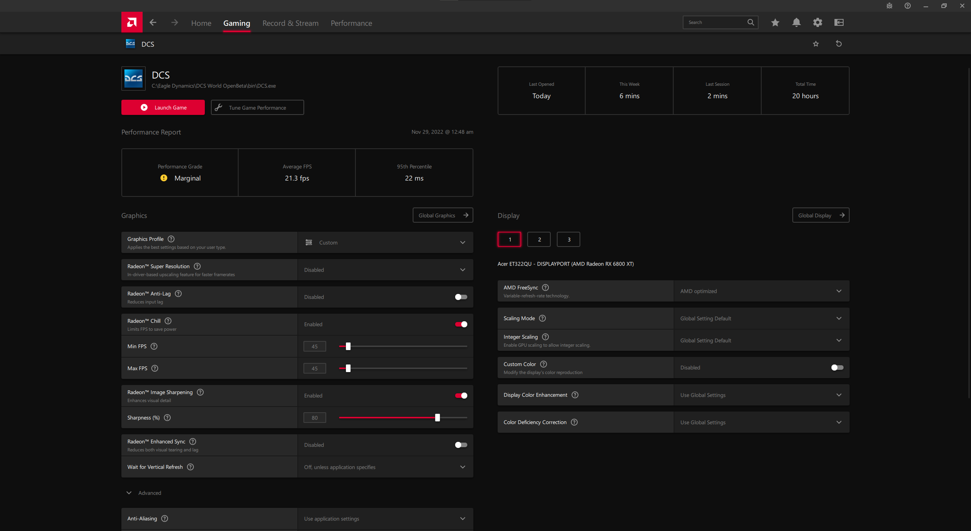Enable the Radeon Anti-Lag toggle
The image size is (971, 531).
pyautogui.click(x=461, y=297)
